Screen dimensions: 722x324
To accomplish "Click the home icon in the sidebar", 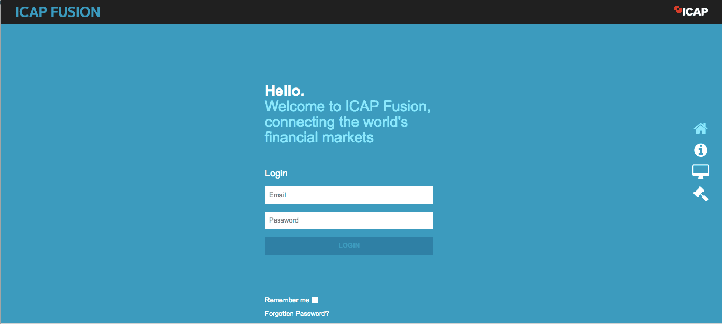I will [x=700, y=128].
